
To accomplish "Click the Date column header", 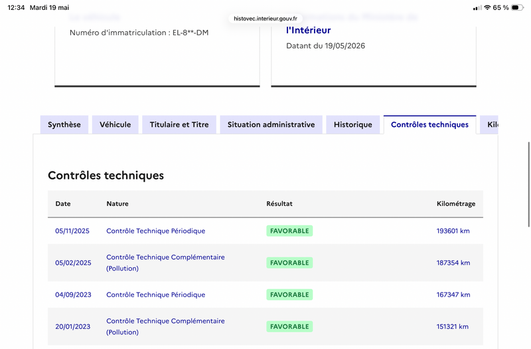I will click(x=63, y=204).
